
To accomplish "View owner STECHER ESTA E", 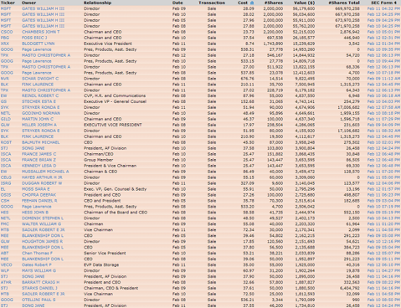I will (39, 101).
